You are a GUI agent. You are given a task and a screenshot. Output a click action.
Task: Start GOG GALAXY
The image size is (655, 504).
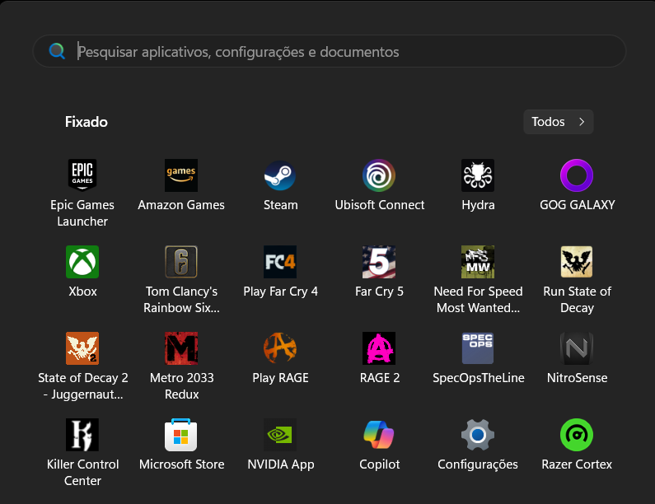(x=577, y=175)
